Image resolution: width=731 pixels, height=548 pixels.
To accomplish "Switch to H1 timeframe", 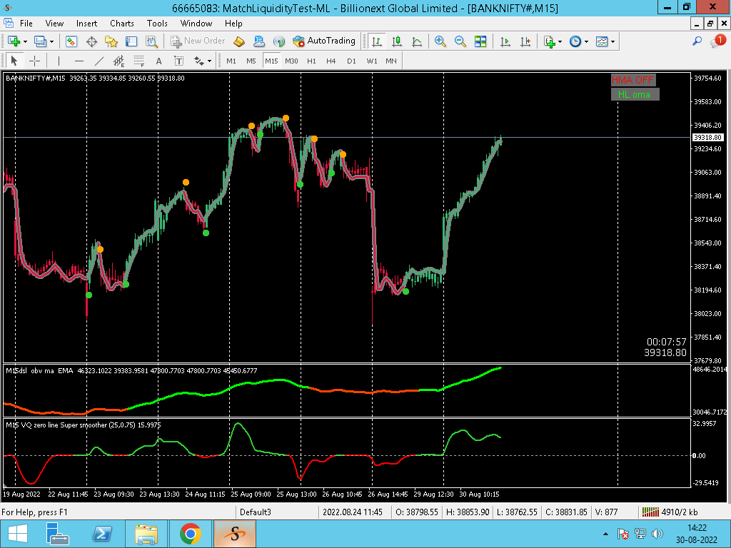I will tap(311, 61).
